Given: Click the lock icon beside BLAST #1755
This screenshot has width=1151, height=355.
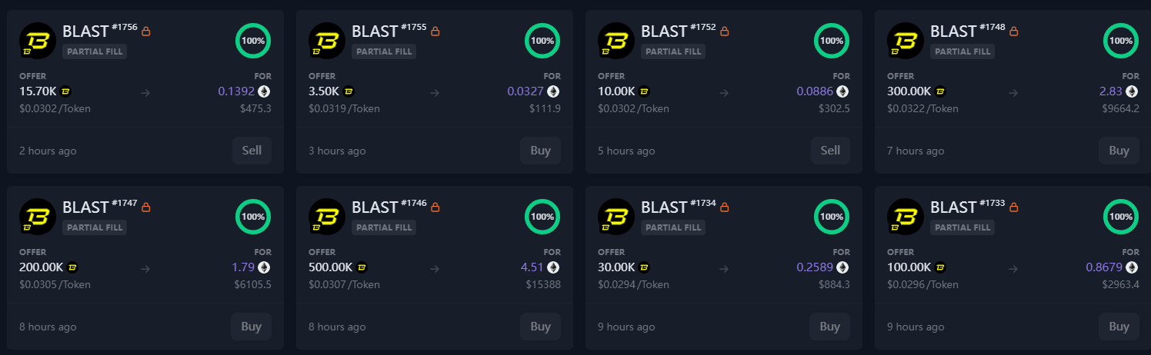Looking at the screenshot, I should pyautogui.click(x=435, y=32).
